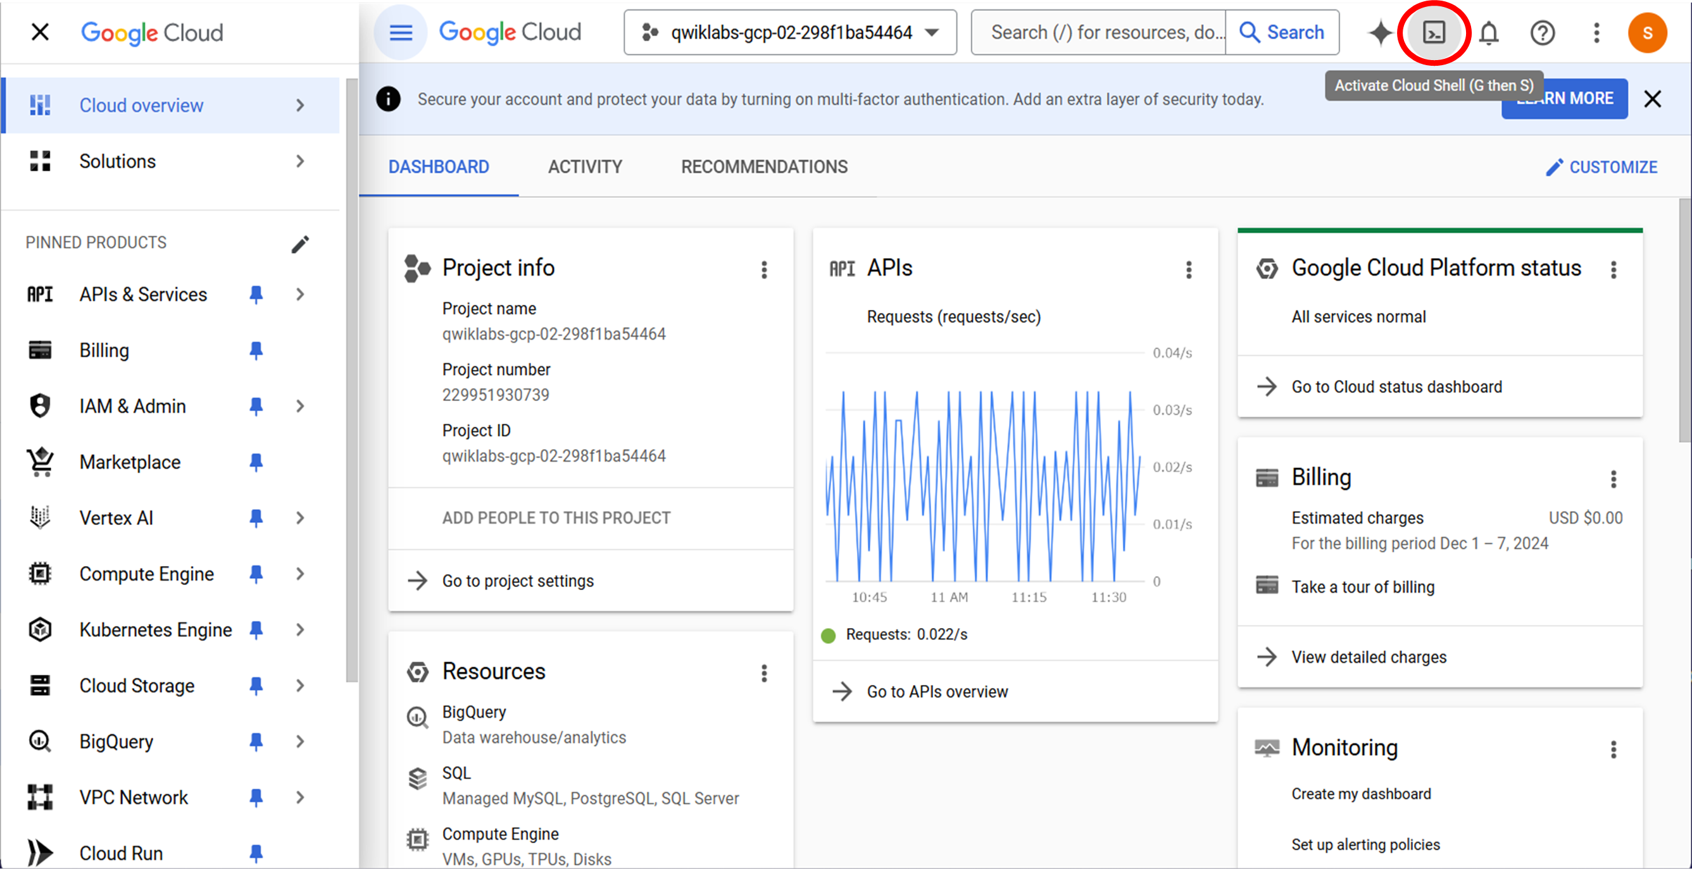Unpin Cloud Storage pin icon

pos(256,686)
